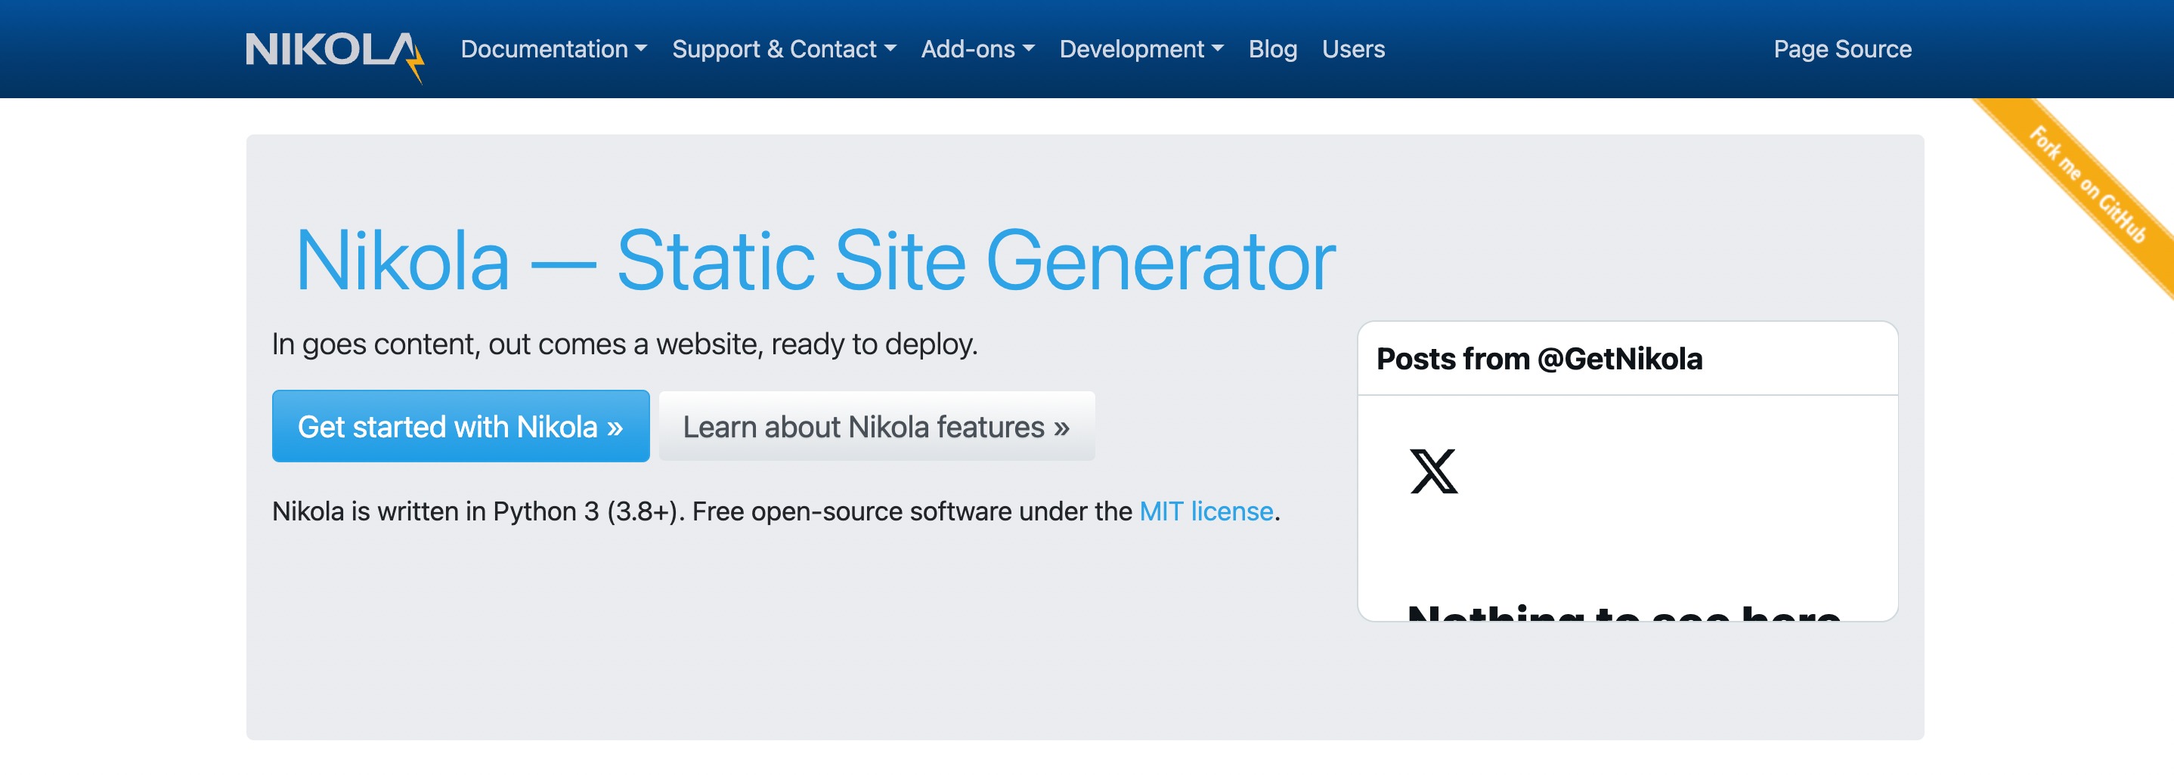
Task: Select Blog in the navigation bar
Action: tap(1274, 49)
